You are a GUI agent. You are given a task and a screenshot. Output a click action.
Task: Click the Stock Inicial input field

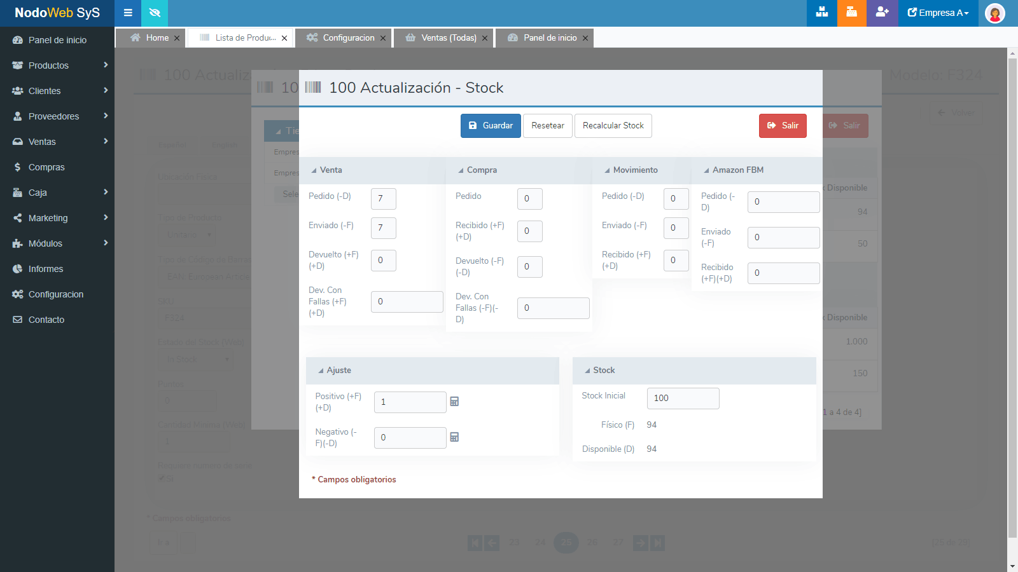[683, 398]
